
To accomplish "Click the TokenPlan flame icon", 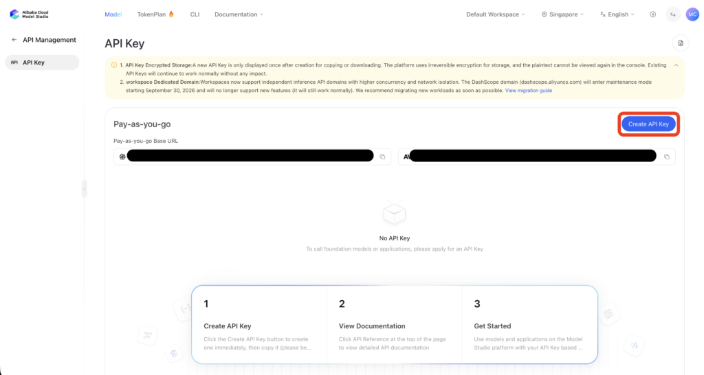I will pos(171,14).
